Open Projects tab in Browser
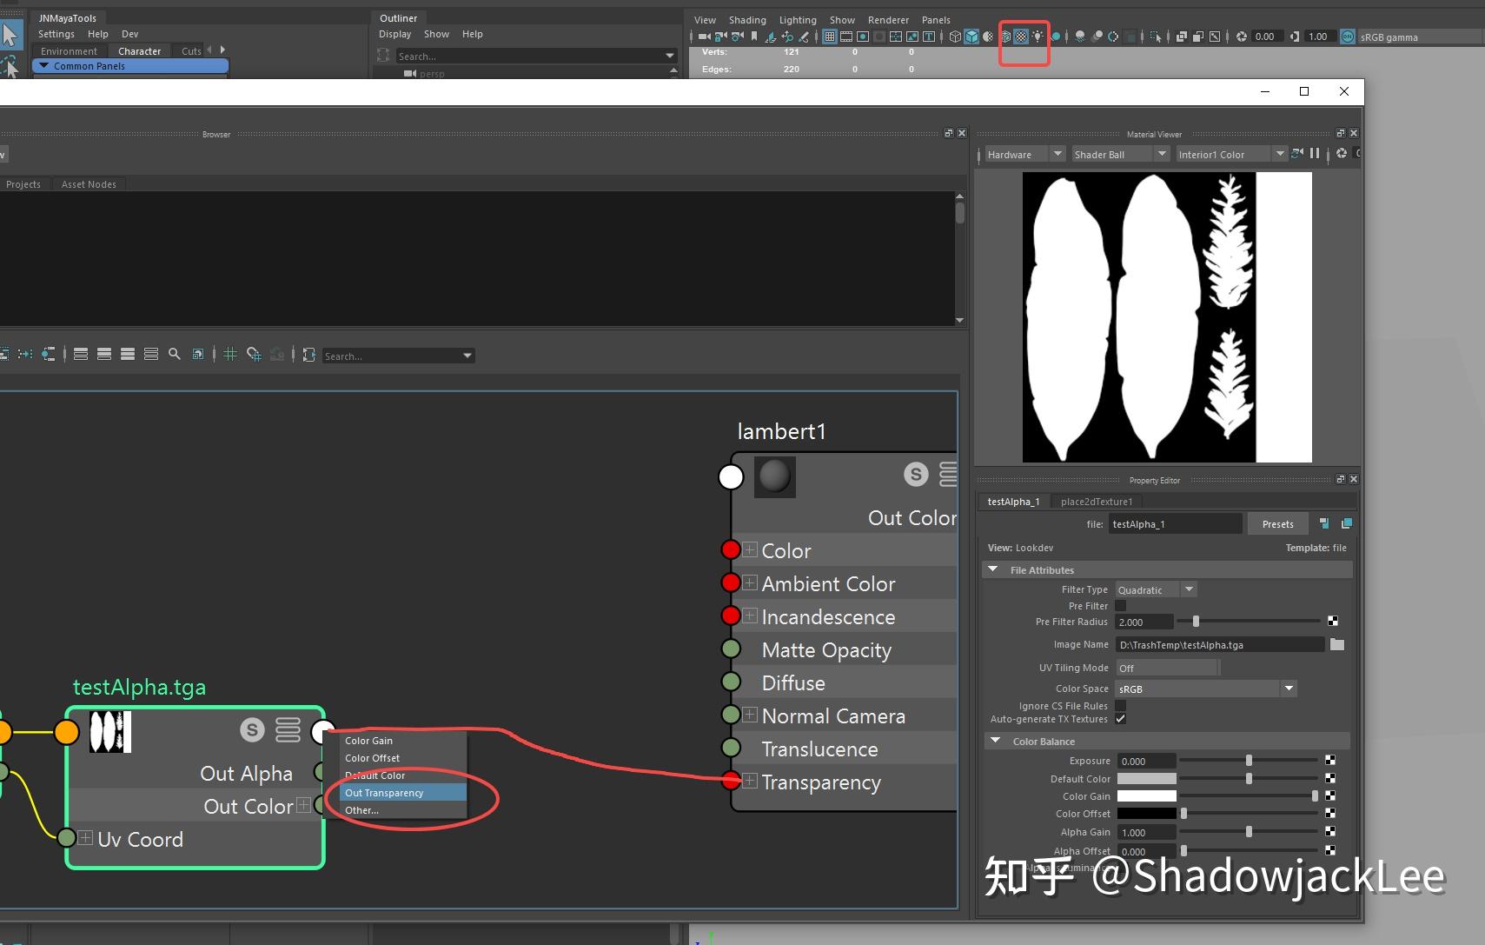The height and width of the screenshot is (945, 1485). (23, 184)
